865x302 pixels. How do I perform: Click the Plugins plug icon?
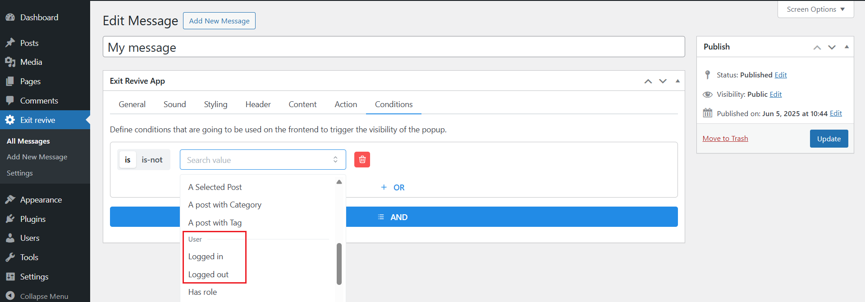10,219
